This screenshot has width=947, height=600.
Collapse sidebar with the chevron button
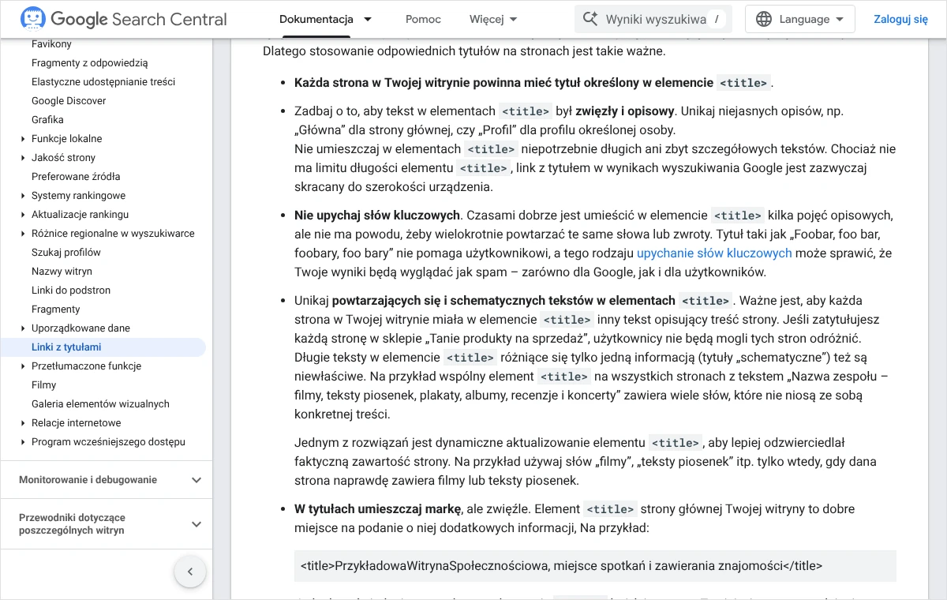point(190,572)
